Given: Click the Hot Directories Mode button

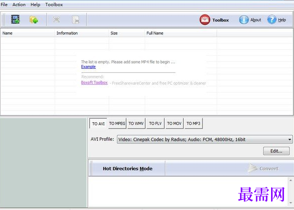Looking at the screenshot, I should pyautogui.click(x=127, y=169).
